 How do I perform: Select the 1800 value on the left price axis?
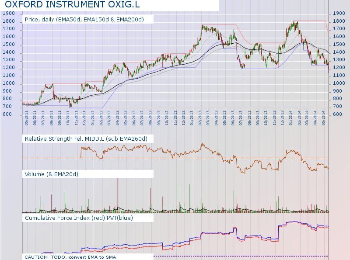click(x=8, y=21)
